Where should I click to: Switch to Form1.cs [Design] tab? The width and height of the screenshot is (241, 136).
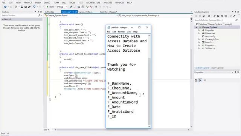(108, 12)
